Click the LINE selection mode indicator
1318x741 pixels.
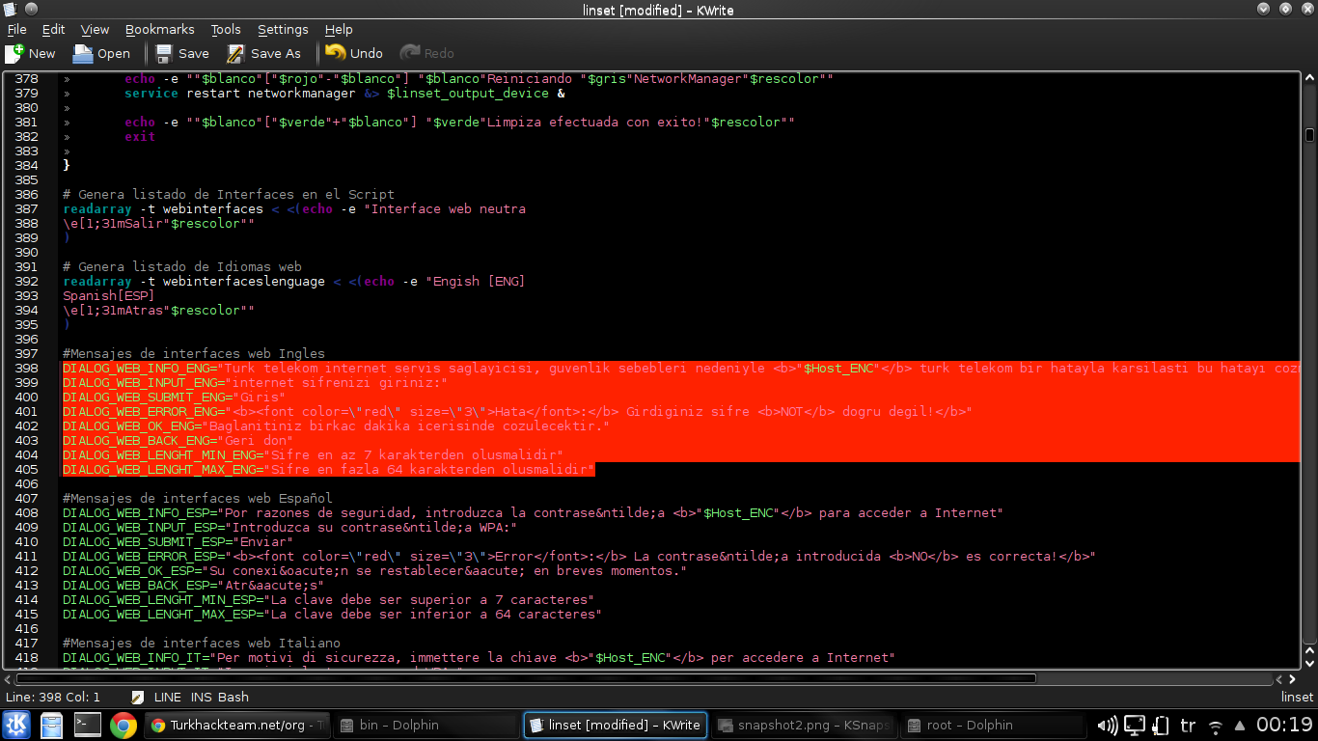pos(167,697)
